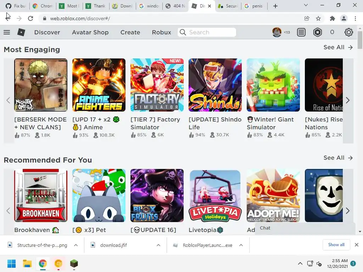View site info via the padlock icon
The width and height of the screenshot is (363, 272).
coord(45,18)
